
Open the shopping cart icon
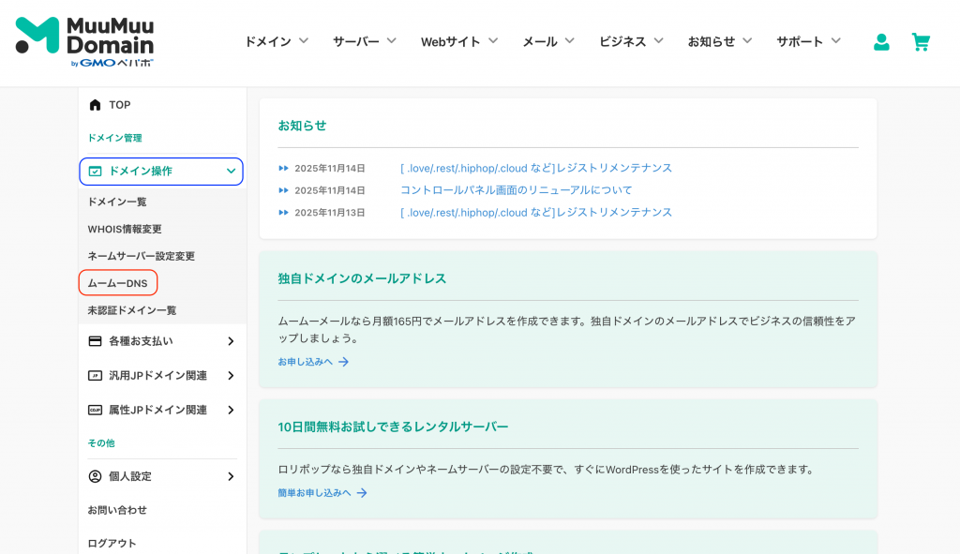click(x=921, y=42)
